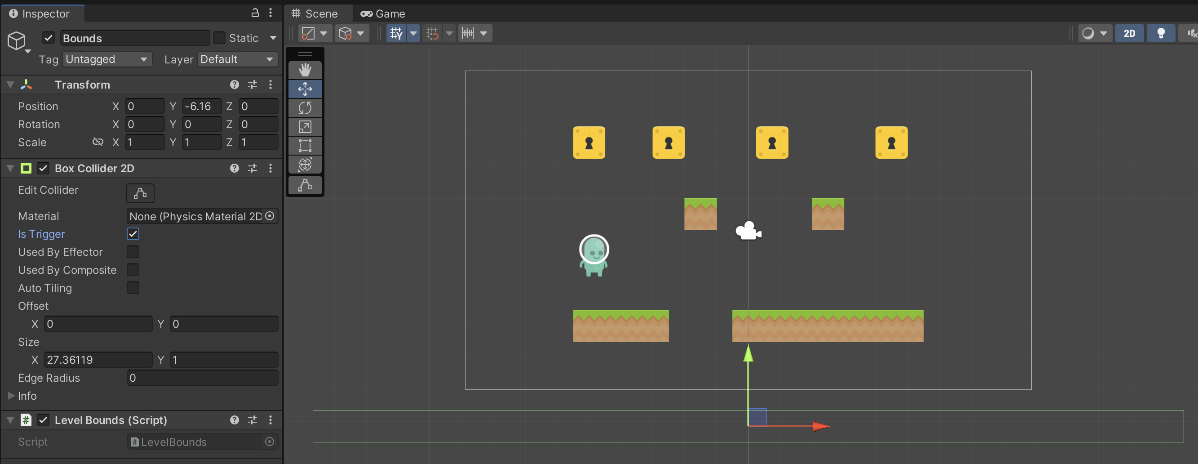Enable the Static checkbox

pos(219,38)
